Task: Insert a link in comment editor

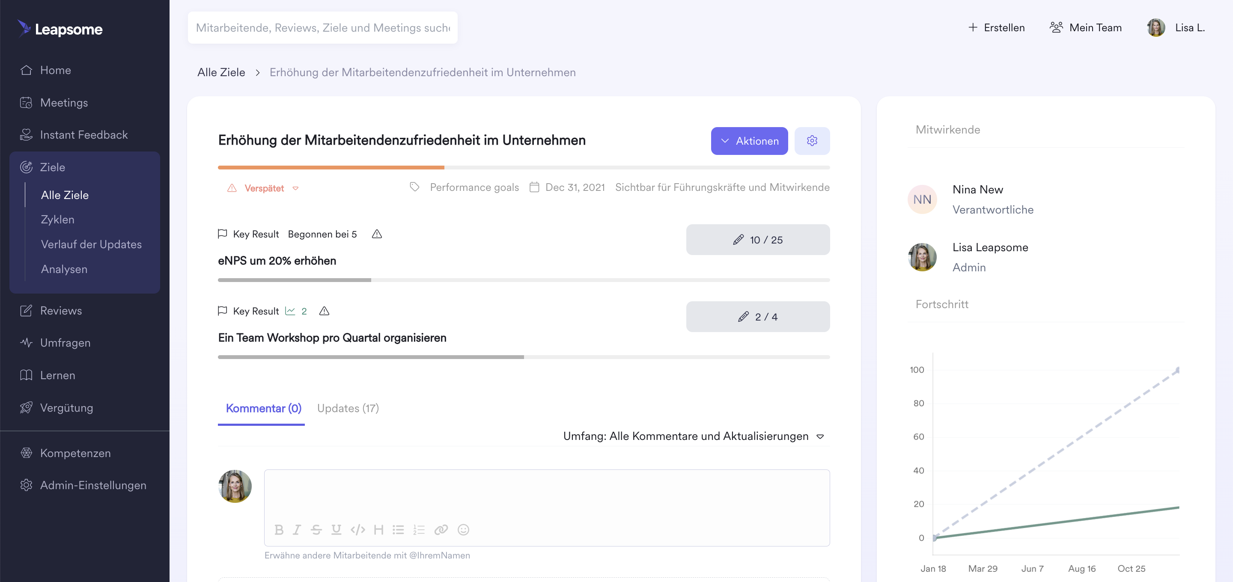Action: pyautogui.click(x=441, y=529)
